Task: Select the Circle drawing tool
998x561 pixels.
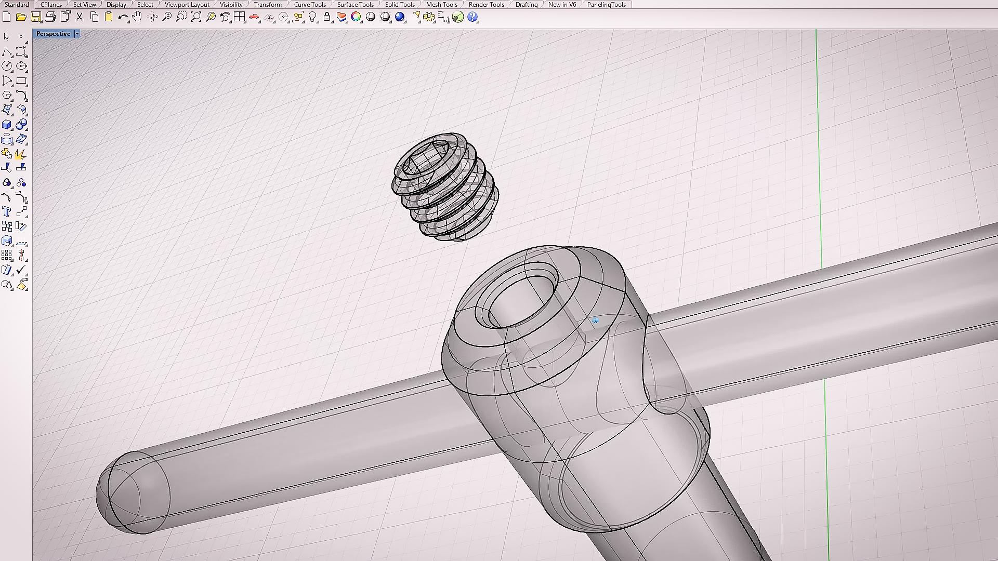Action: 7,66
